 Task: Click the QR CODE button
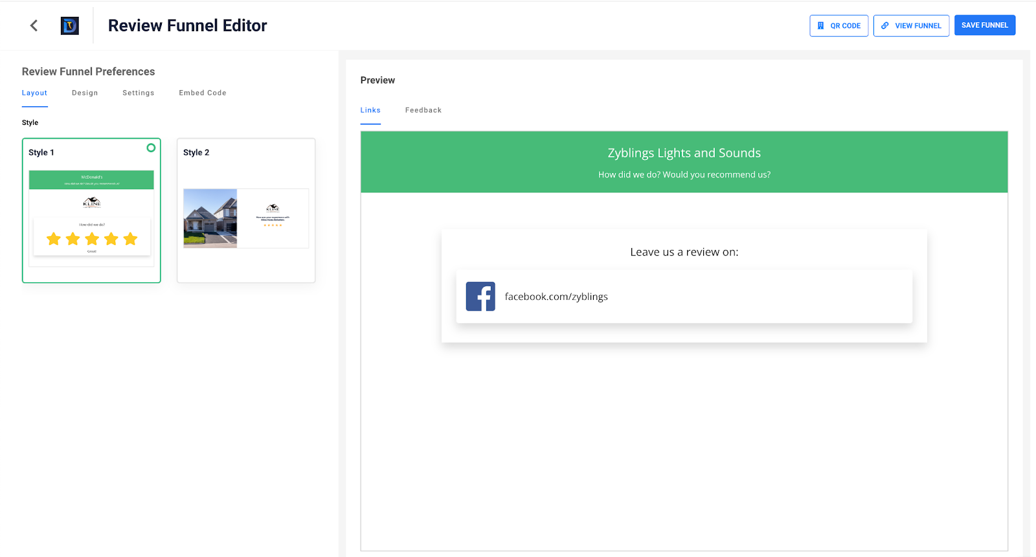pos(839,26)
